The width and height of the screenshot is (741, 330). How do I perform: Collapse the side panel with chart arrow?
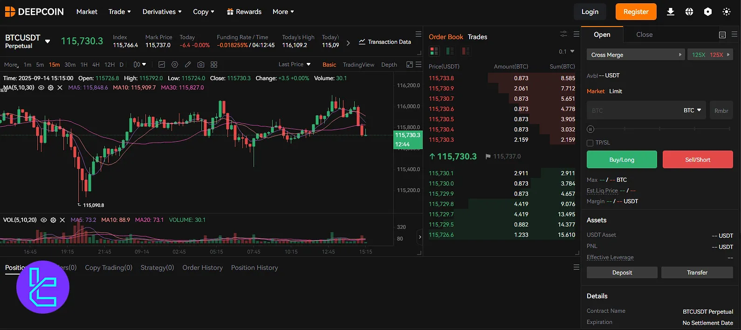(x=419, y=237)
